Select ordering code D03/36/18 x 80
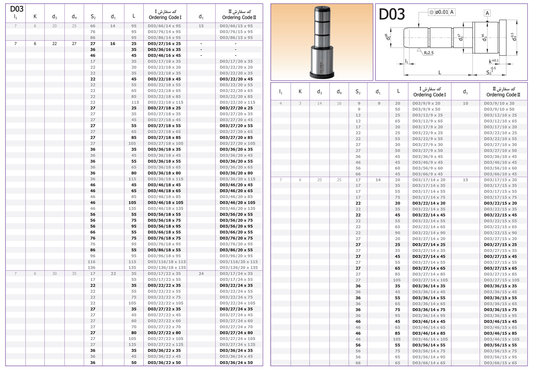This screenshot has width=533, height=370. point(164,173)
